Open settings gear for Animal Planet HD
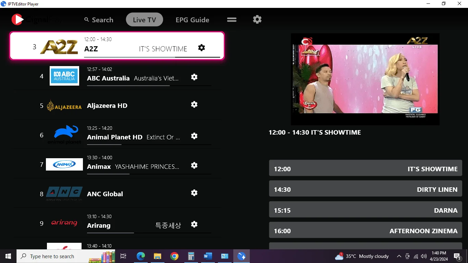468x263 pixels. (194, 136)
